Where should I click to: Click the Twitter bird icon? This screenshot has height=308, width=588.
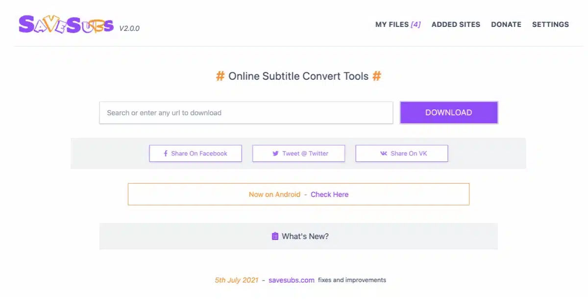pyautogui.click(x=275, y=154)
